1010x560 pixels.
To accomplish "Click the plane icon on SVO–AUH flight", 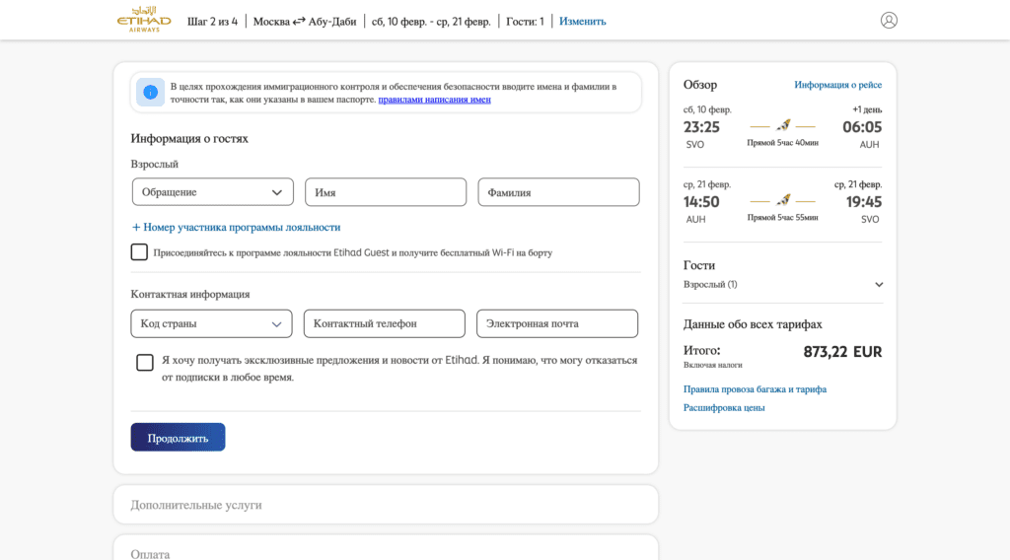I will (x=783, y=125).
